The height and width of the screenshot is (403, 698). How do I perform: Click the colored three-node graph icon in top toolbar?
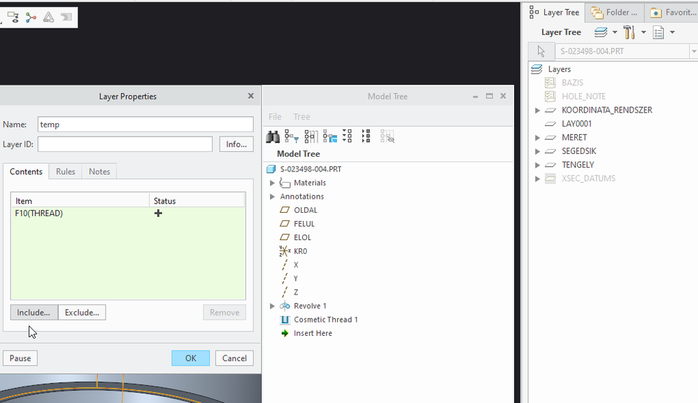point(31,17)
